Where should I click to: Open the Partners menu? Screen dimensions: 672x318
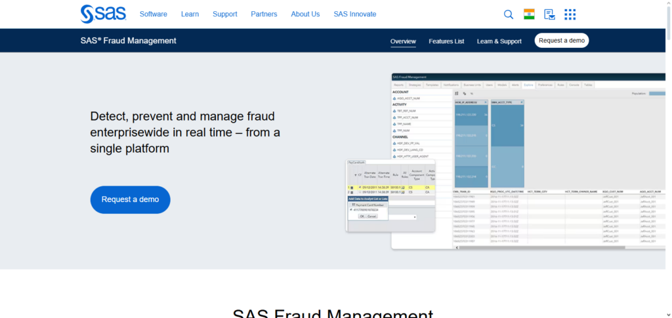(264, 14)
